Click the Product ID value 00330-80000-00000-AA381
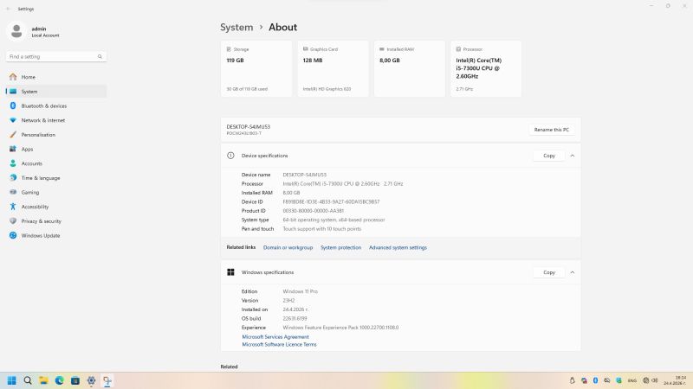Viewport: 693px width, 389px height. (314, 211)
